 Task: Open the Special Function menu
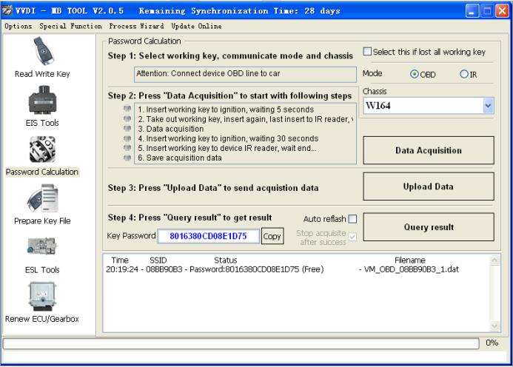click(71, 26)
